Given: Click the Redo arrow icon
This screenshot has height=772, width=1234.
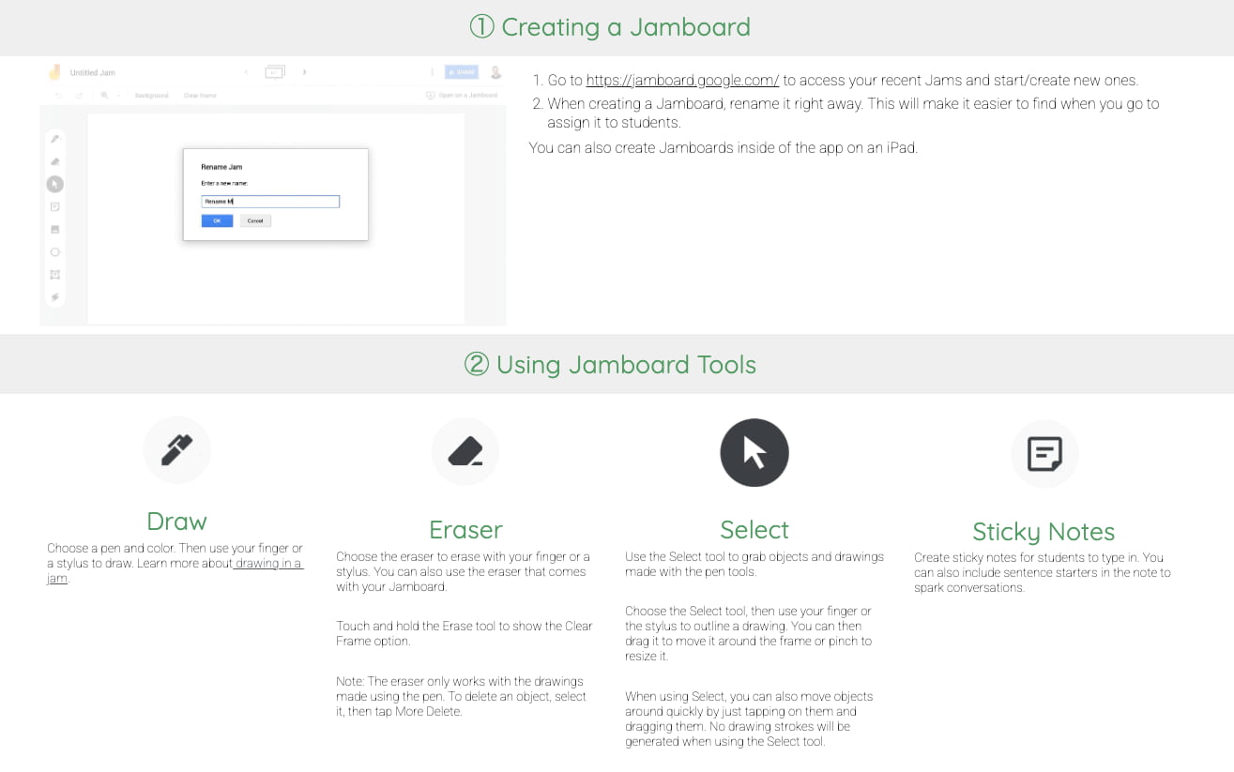Looking at the screenshot, I should click(78, 95).
